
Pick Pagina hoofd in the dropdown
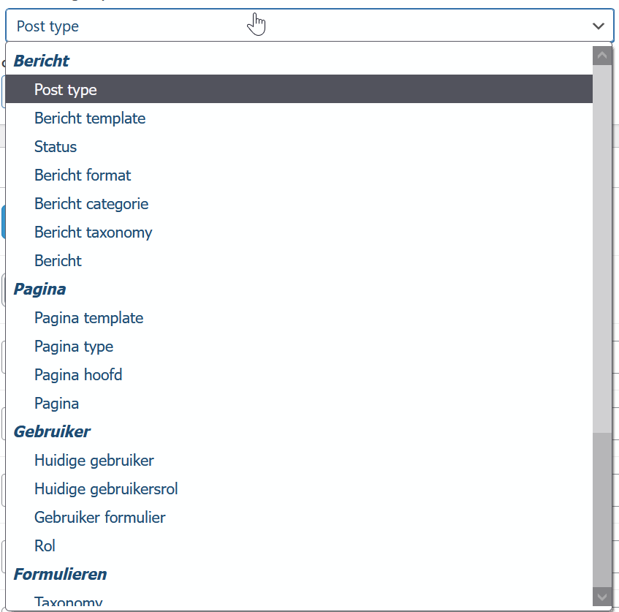coord(78,374)
